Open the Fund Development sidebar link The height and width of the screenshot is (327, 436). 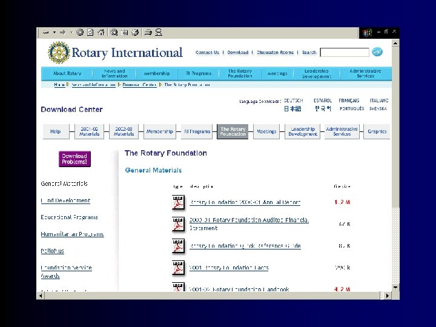click(x=65, y=200)
